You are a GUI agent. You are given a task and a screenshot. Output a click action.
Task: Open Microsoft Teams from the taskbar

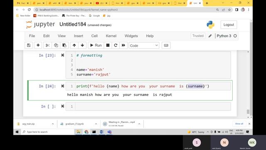pyautogui.click(x=109, y=132)
